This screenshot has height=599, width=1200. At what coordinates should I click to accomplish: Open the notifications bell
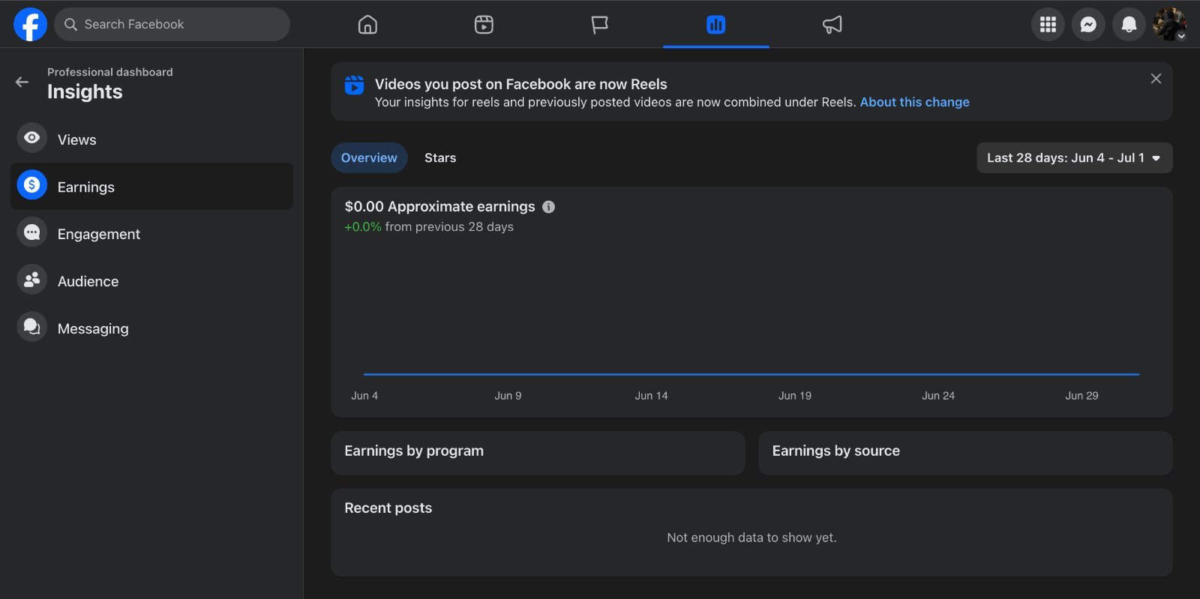(1129, 25)
